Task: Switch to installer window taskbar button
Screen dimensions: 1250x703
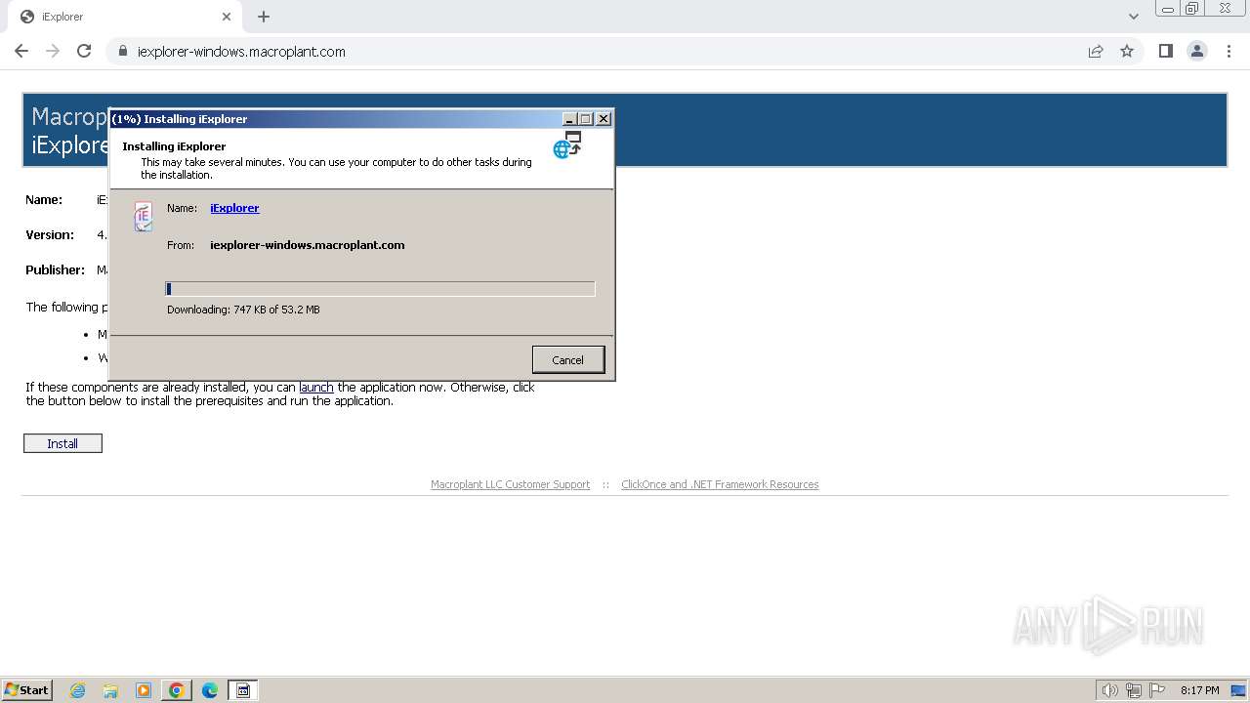Action: 243,690
